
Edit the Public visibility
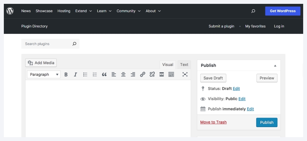coord(242,99)
